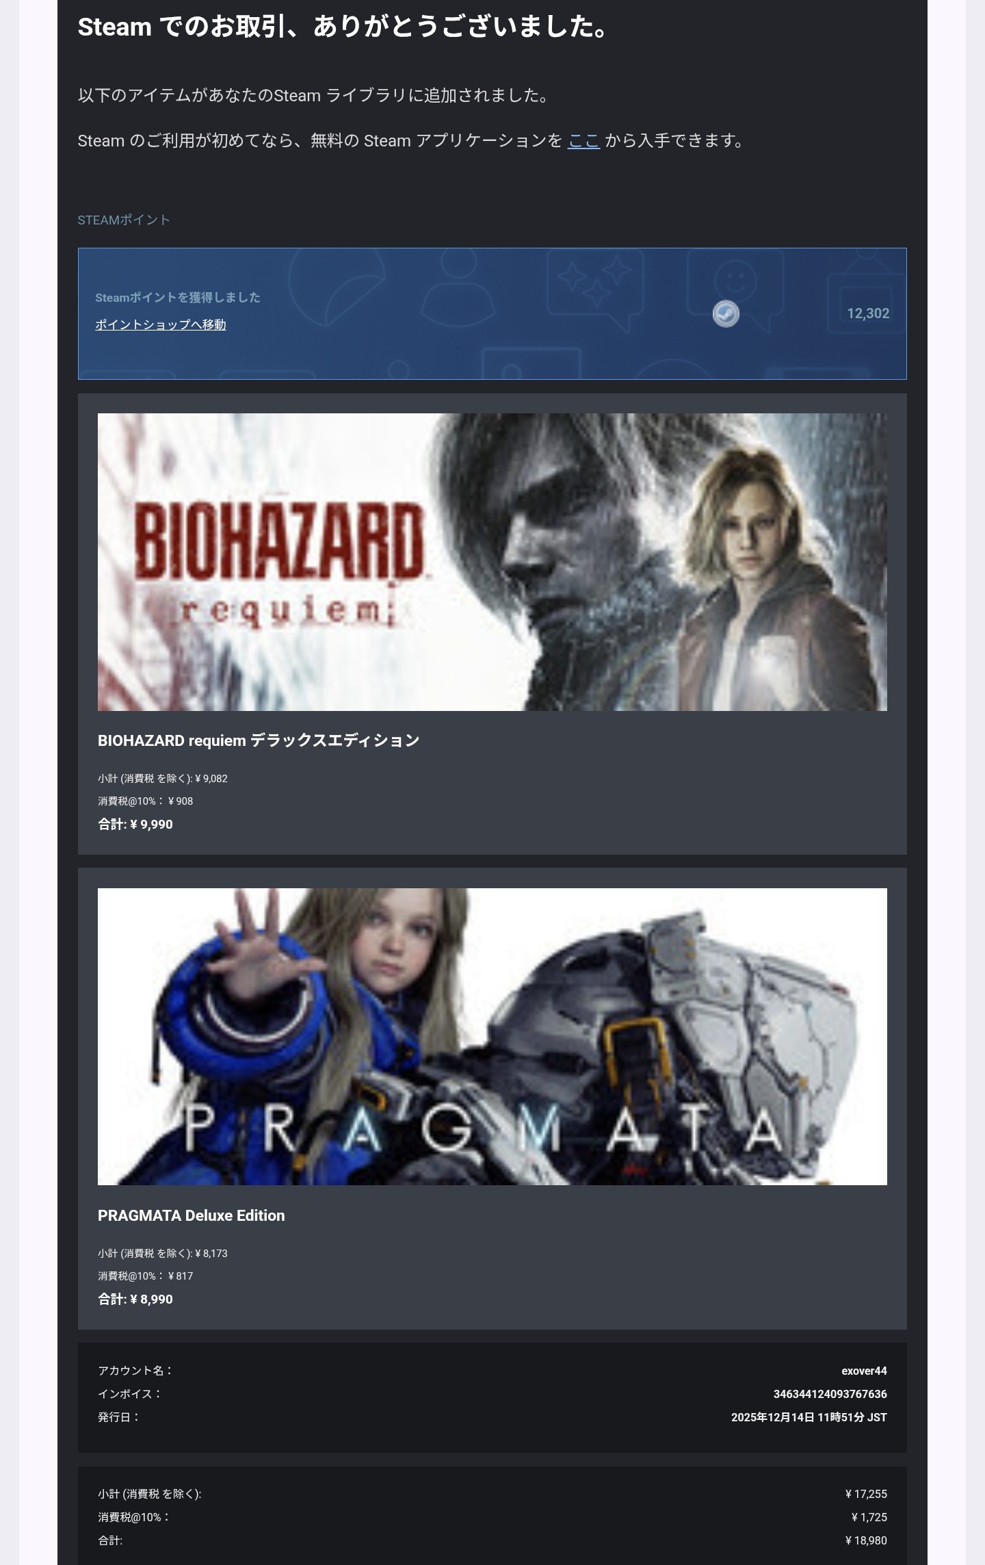Click the account name exover44
The image size is (985, 1565).
tap(864, 1371)
